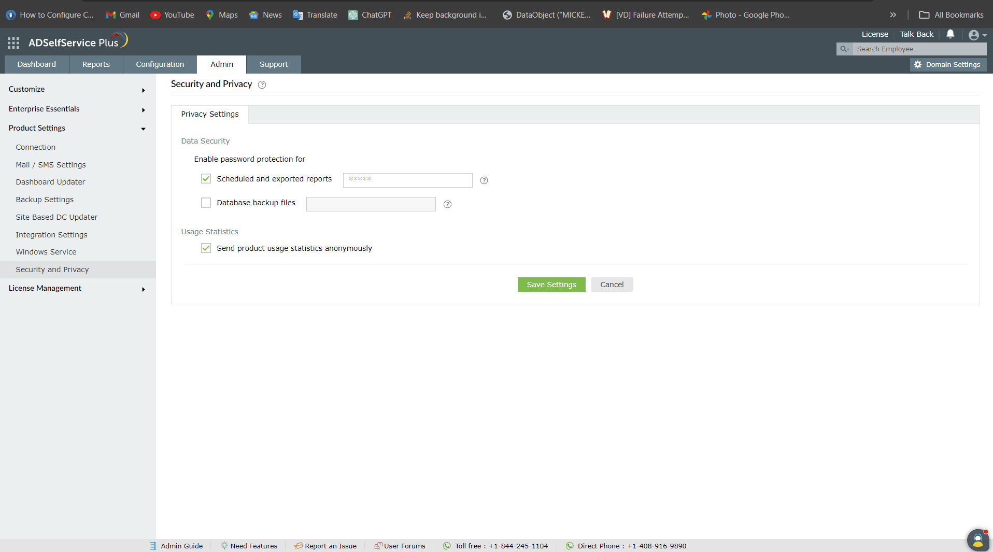
Task: Open the All Bookmarks folder
Action: [951, 15]
